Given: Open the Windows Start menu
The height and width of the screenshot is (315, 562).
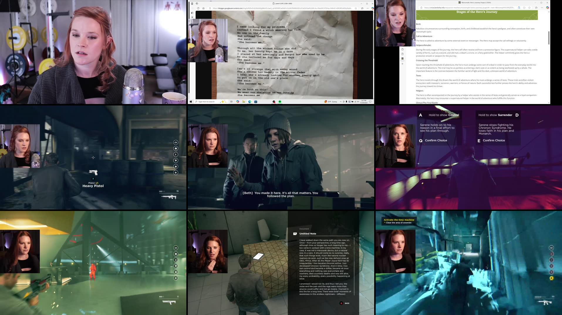Looking at the screenshot, I should [191, 102].
